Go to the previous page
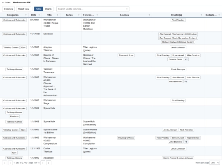This screenshot has height=166, width=222. pyautogui.click(x=10, y=163)
